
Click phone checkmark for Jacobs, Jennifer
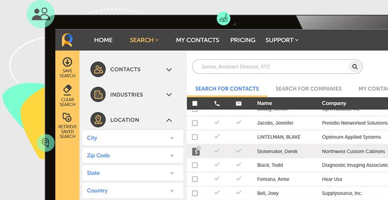pos(217,122)
